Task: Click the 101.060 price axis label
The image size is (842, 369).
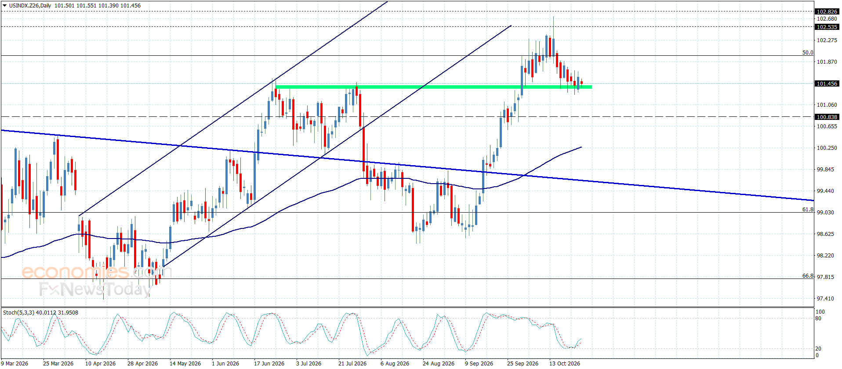Action: (827, 105)
